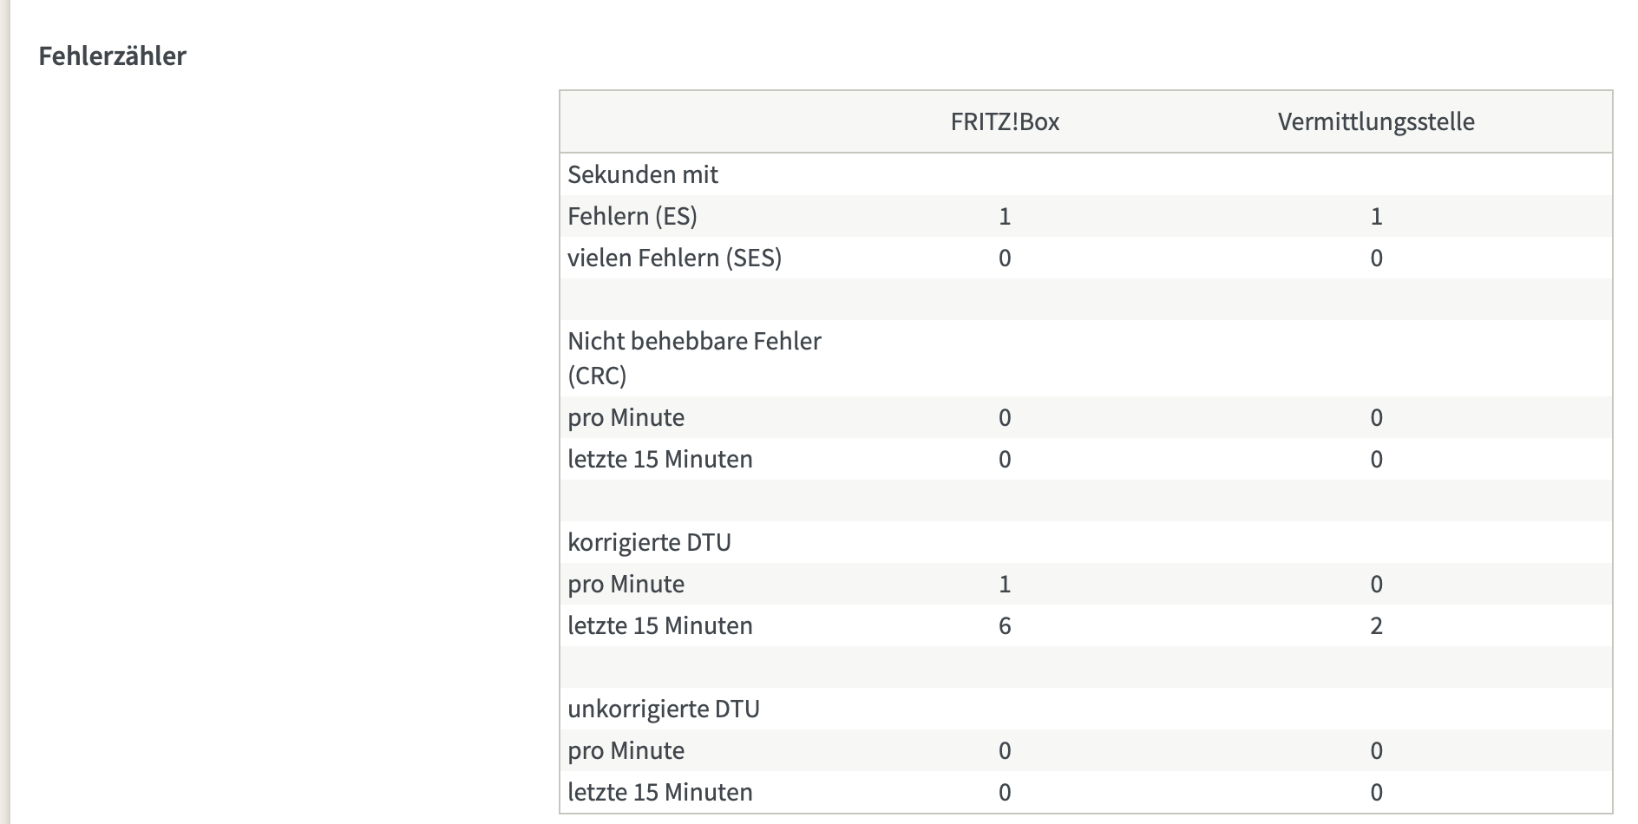This screenshot has width=1638, height=824.
Task: Click Vermittlungsstelle value 2 for korrigierte DTU
Action: [1376, 626]
